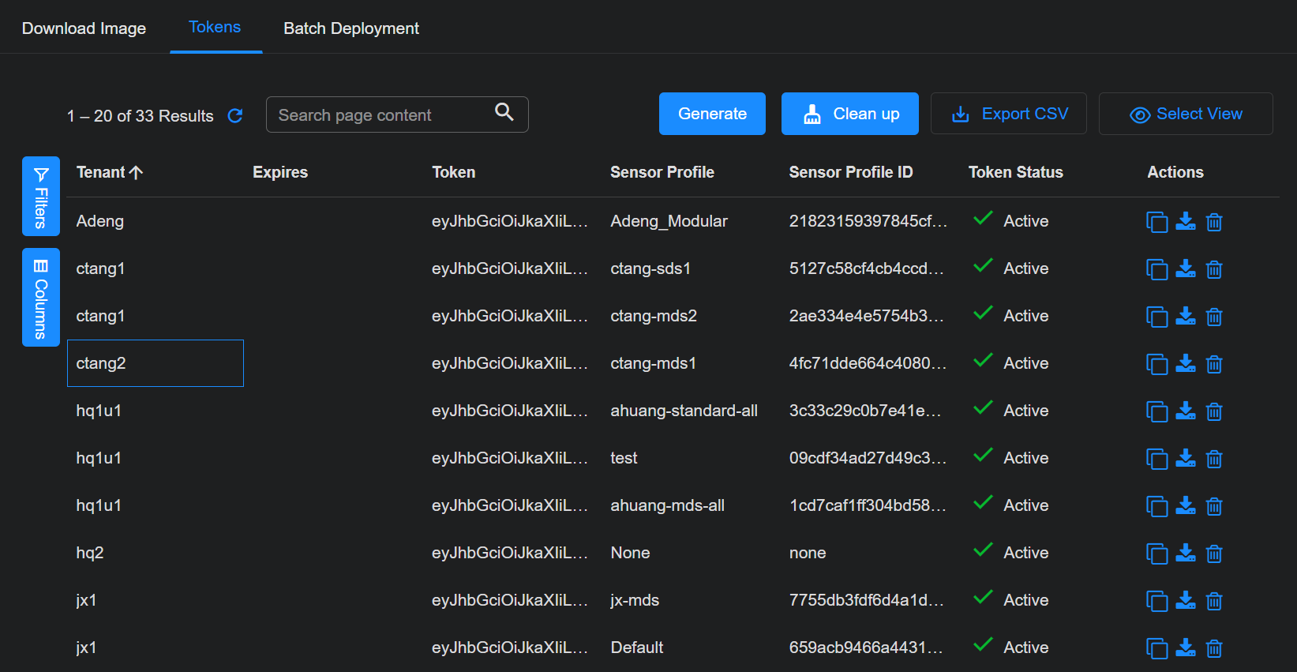
Task: Refresh the results list
Action: [235, 116]
